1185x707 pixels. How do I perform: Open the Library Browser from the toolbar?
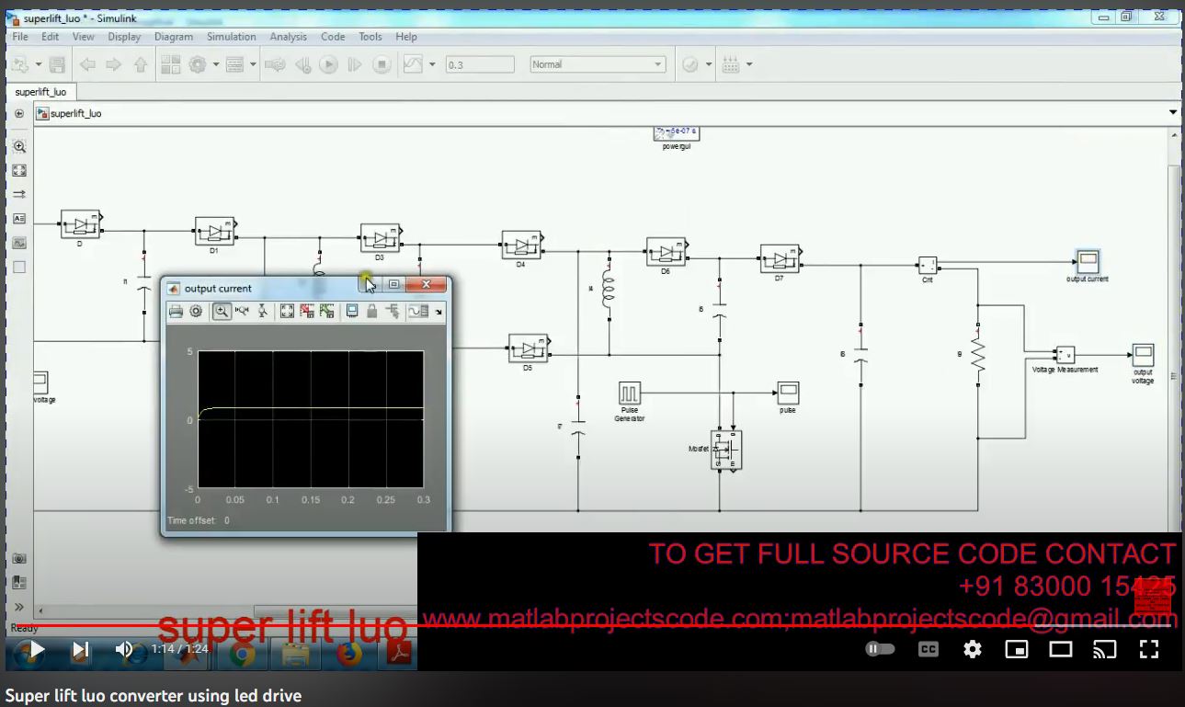(x=170, y=64)
